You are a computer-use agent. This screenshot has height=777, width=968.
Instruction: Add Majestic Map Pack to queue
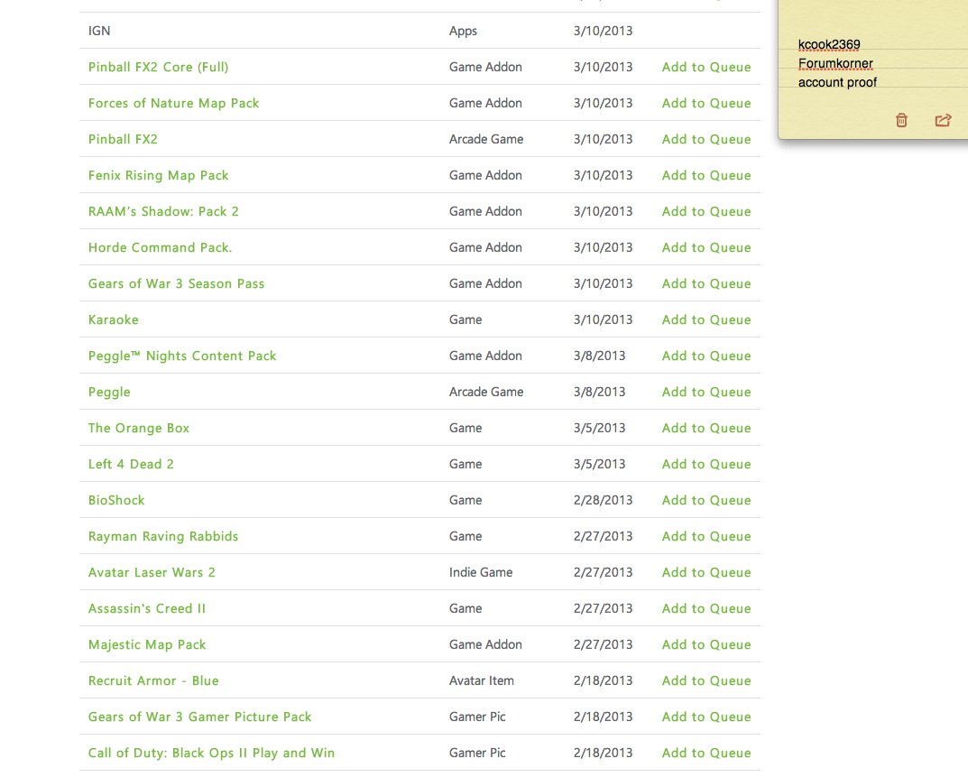(x=706, y=645)
